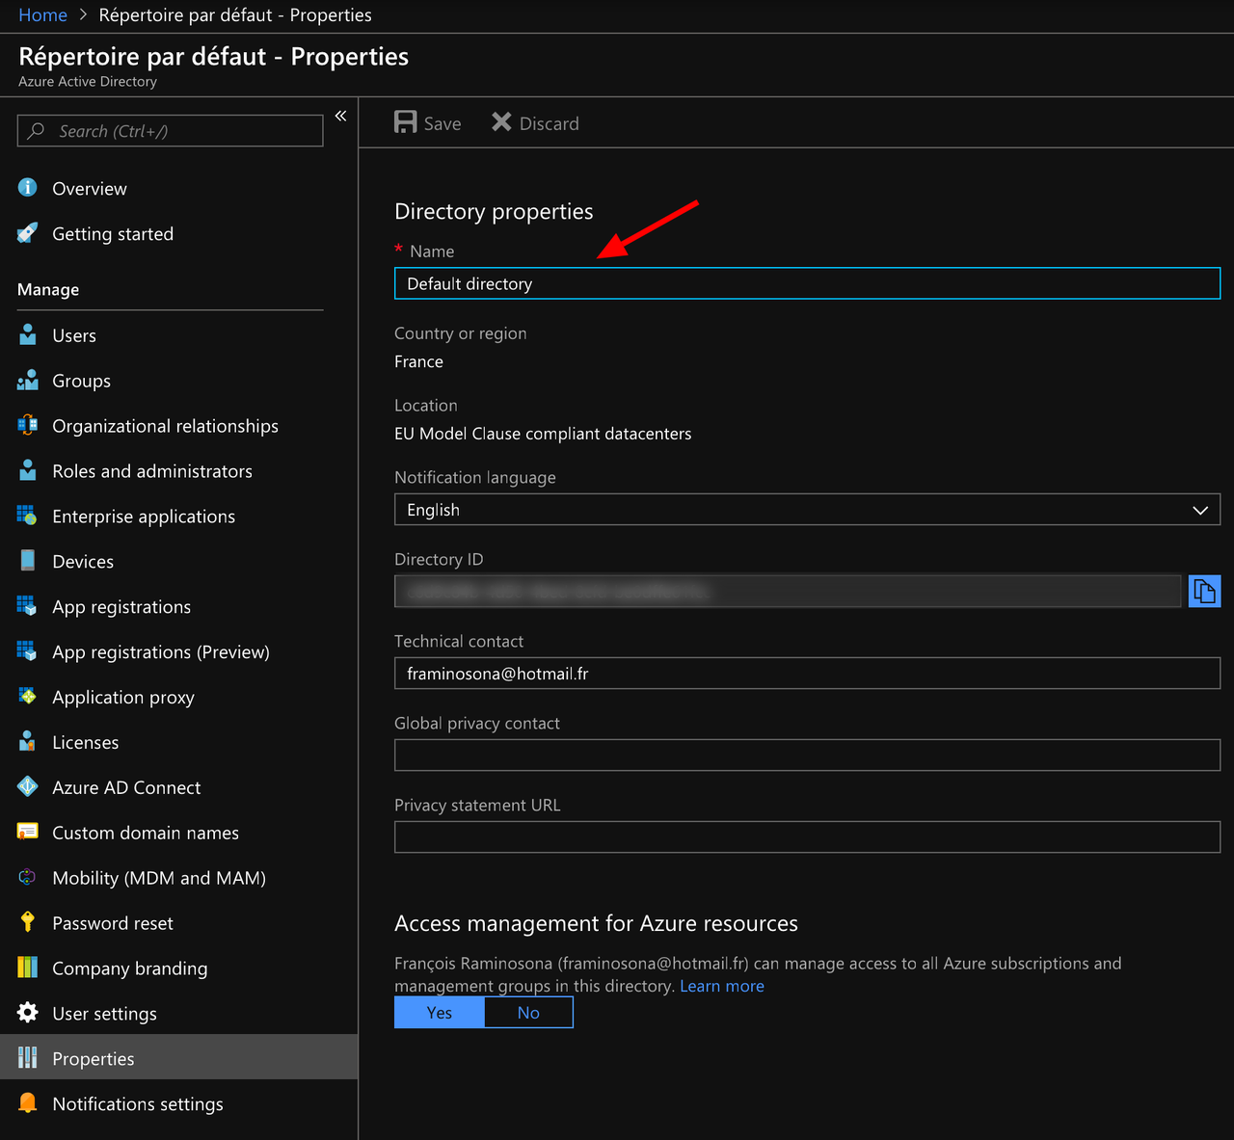Click the directory Name input field
The height and width of the screenshot is (1140, 1234).
click(x=807, y=283)
